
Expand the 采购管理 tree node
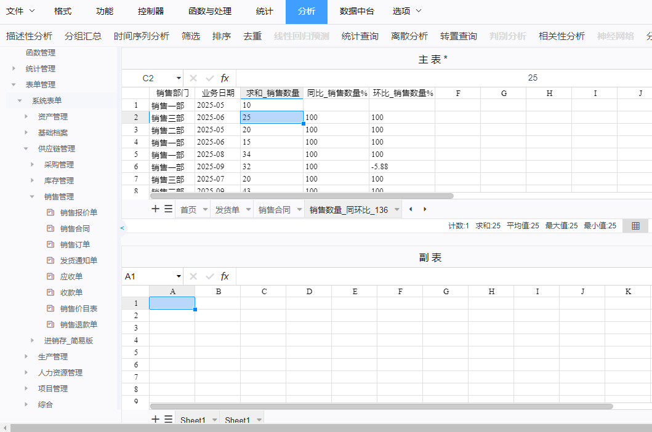click(x=33, y=164)
